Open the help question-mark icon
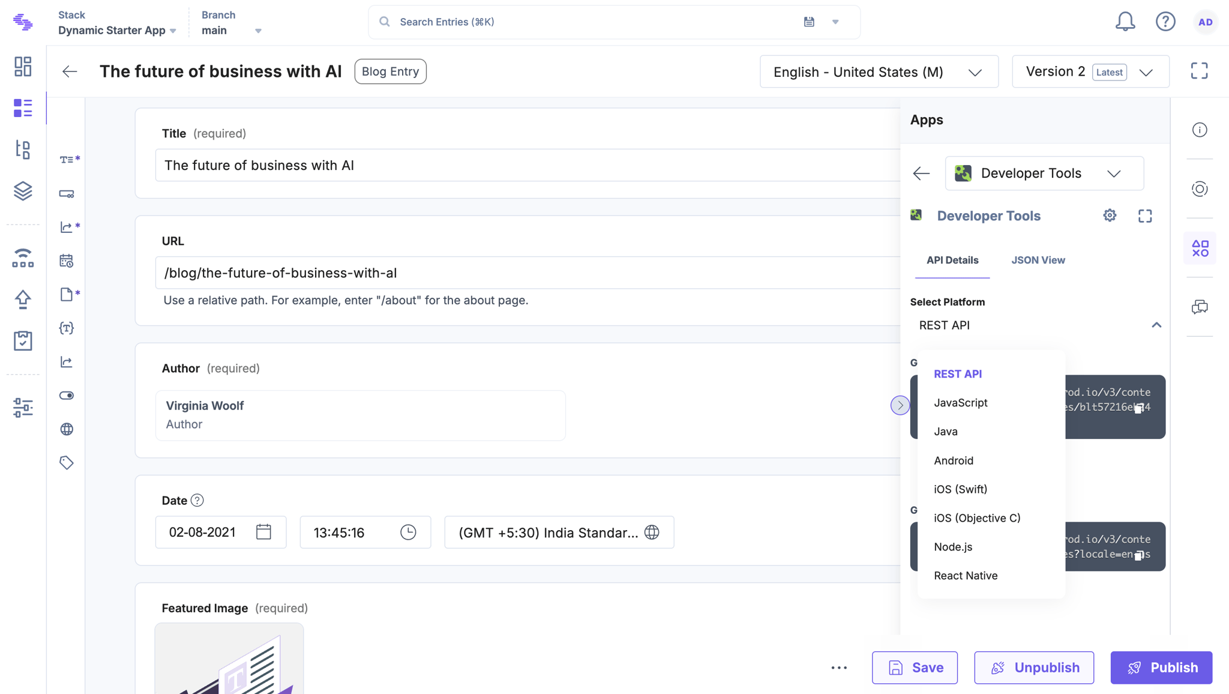This screenshot has width=1229, height=694. point(1165,22)
